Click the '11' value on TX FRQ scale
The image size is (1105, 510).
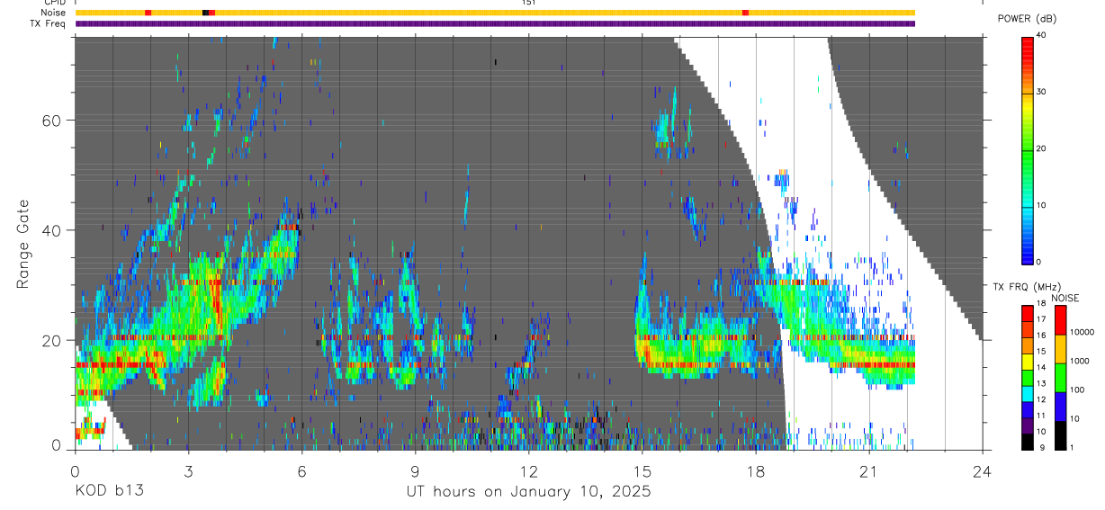point(1041,416)
